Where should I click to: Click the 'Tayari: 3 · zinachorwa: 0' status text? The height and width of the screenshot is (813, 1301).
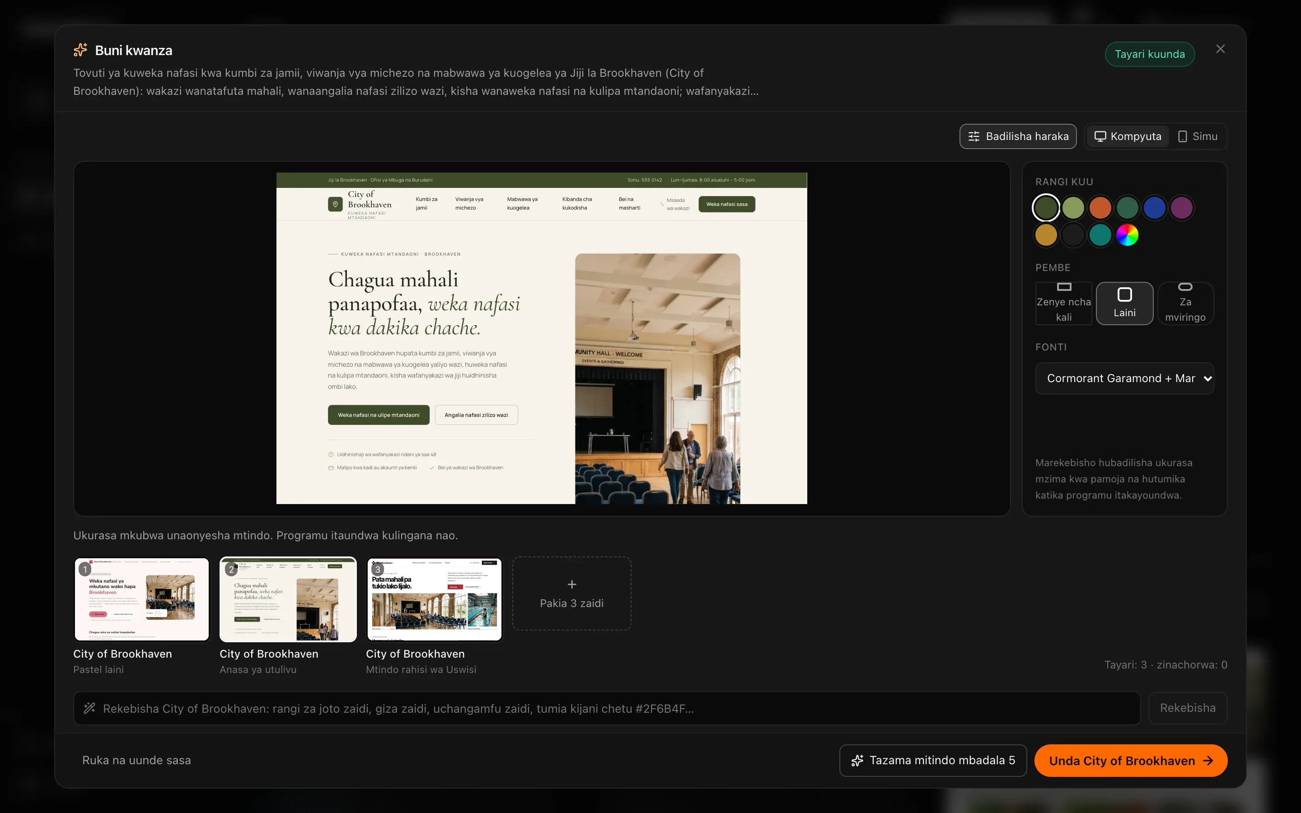click(x=1165, y=664)
